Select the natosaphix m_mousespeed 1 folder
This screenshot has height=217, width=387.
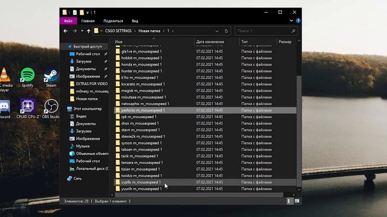click(145, 104)
